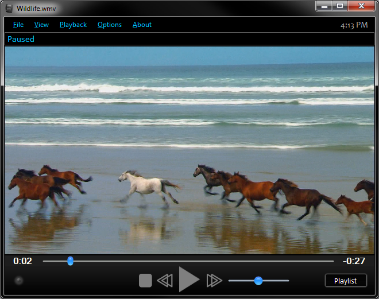Click the 4:13 PM clock display
The image size is (379, 299).
pyautogui.click(x=354, y=25)
